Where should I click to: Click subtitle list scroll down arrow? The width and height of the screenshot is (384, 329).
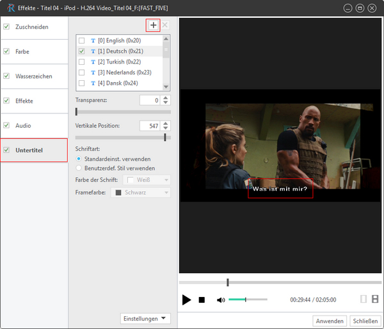(166, 87)
